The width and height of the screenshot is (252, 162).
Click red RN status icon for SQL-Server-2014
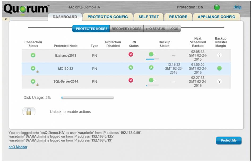(x=131, y=80)
